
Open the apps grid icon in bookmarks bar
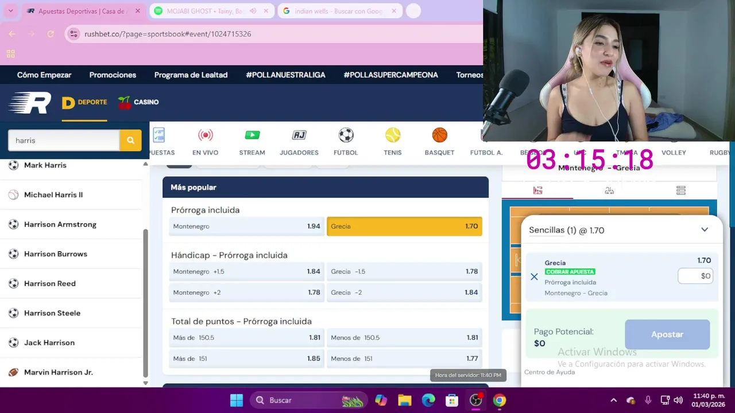[10, 54]
